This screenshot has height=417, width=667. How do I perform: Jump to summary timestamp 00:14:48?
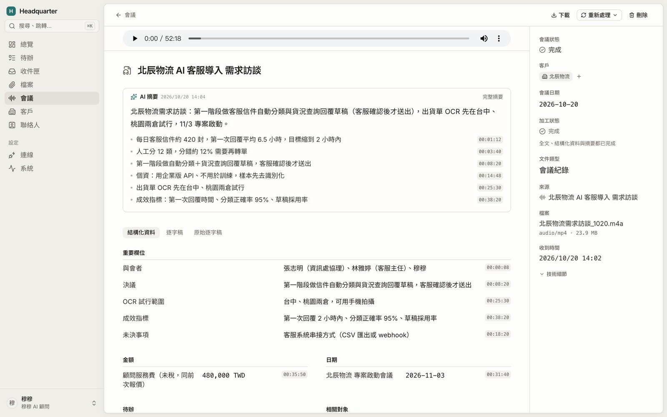490,176
